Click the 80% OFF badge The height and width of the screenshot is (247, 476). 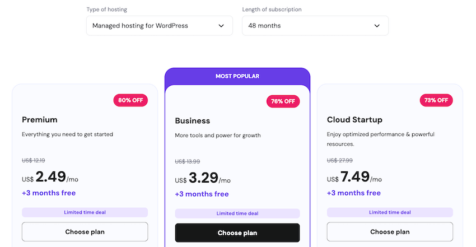pyautogui.click(x=130, y=101)
